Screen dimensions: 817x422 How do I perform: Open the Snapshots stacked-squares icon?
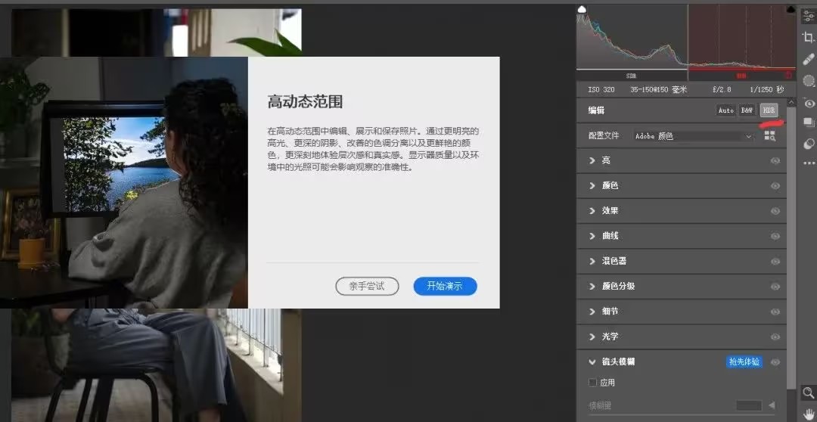[808, 123]
